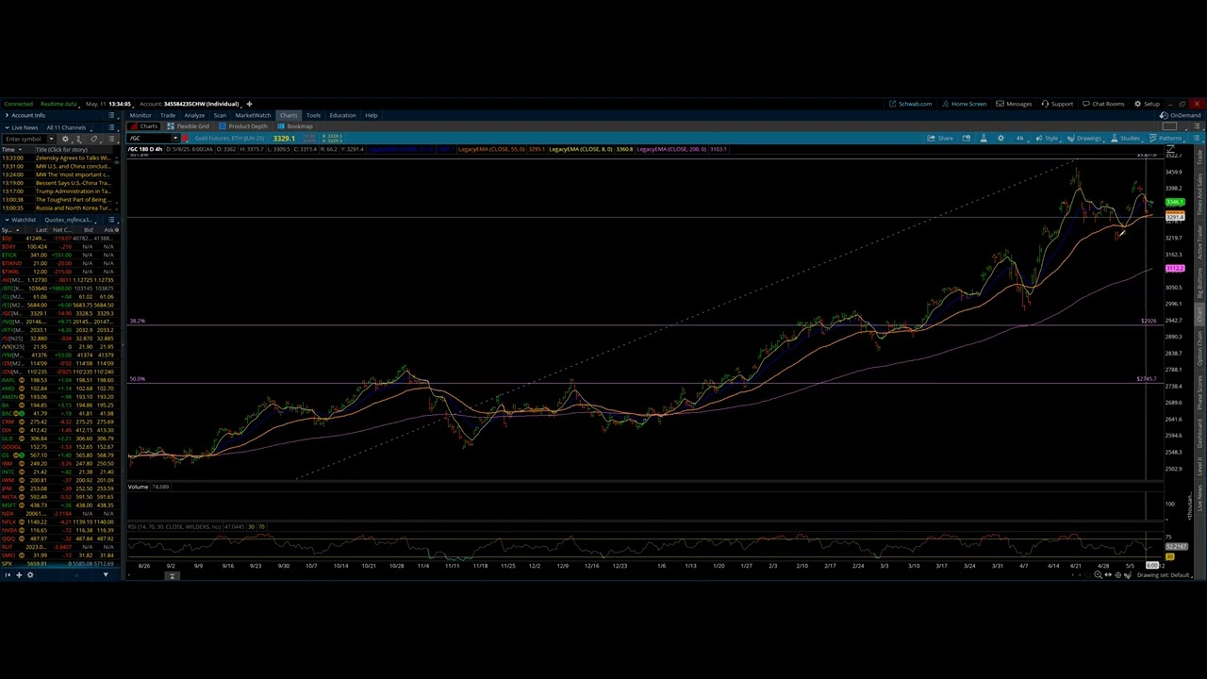Select the Charts sub-tab

[x=145, y=126]
